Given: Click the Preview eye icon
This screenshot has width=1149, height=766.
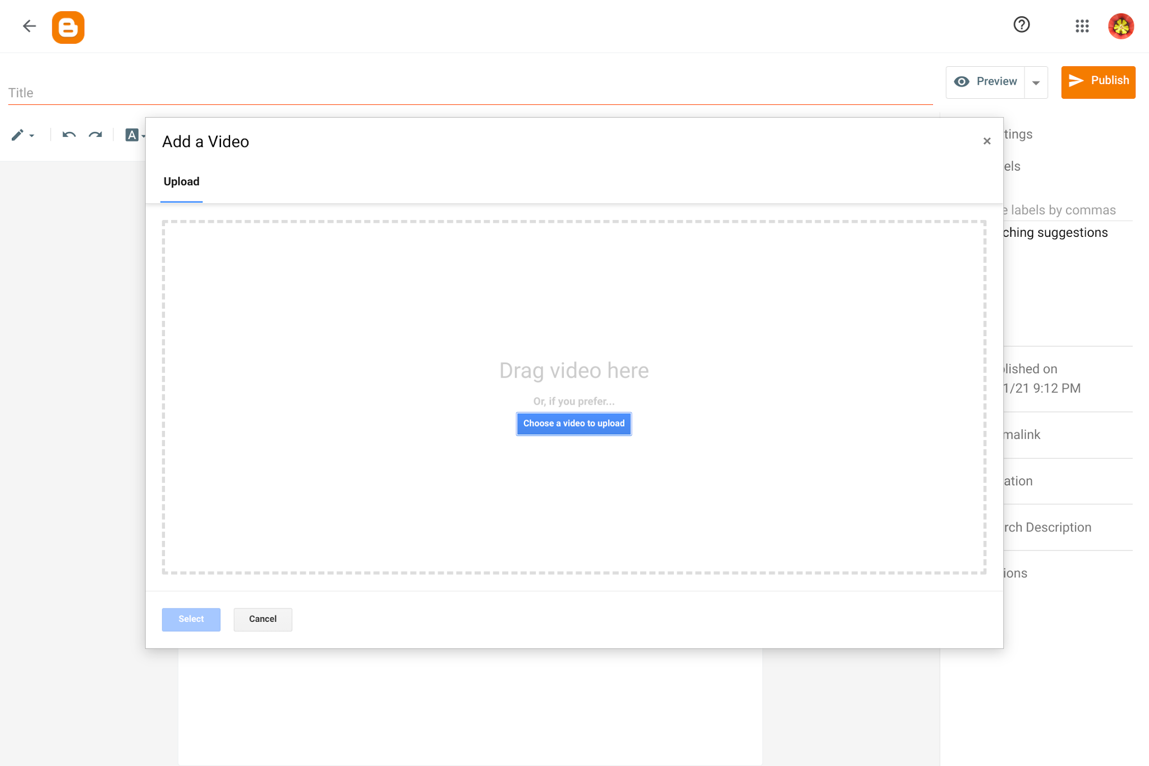Looking at the screenshot, I should pyautogui.click(x=962, y=81).
